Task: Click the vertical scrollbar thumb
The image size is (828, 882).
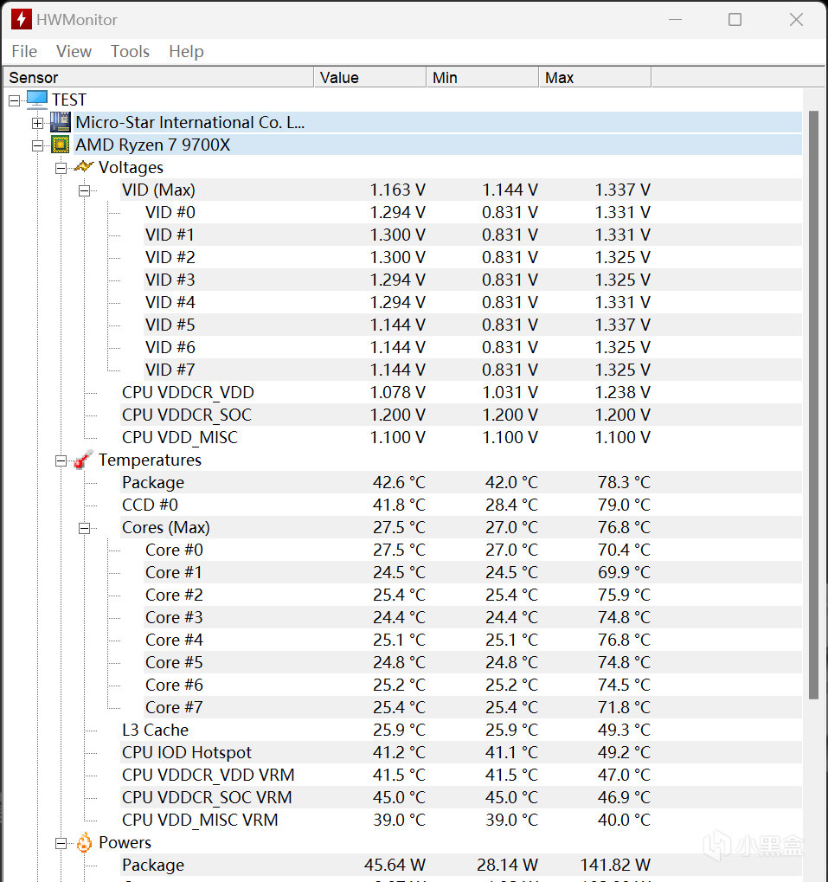Action: tap(813, 405)
